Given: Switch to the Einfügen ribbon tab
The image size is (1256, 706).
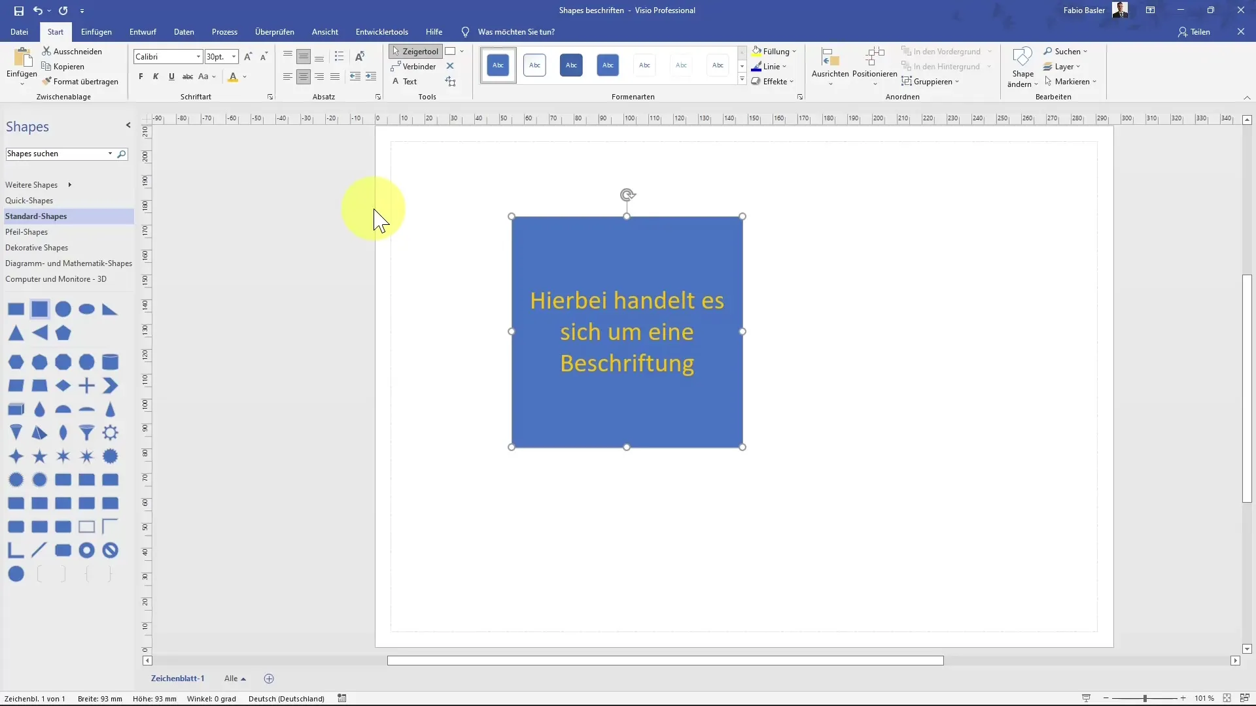Looking at the screenshot, I should [96, 31].
